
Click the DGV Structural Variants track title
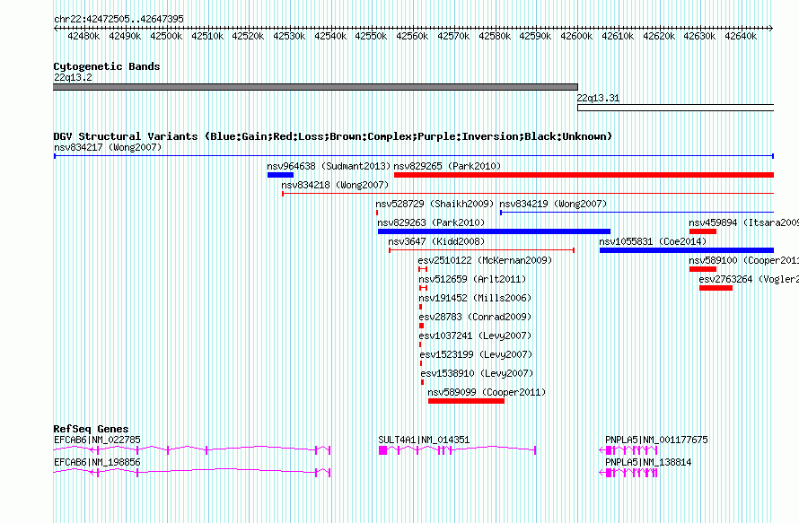click(333, 136)
